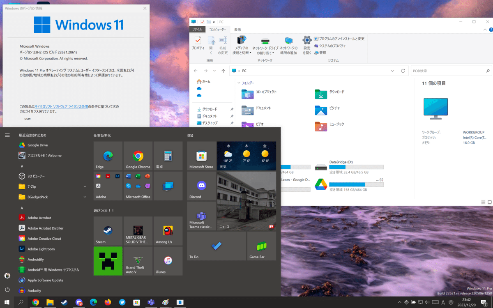Refresh the Explorer PC view
Viewport: 493px width, 308px height.
[x=403, y=71]
